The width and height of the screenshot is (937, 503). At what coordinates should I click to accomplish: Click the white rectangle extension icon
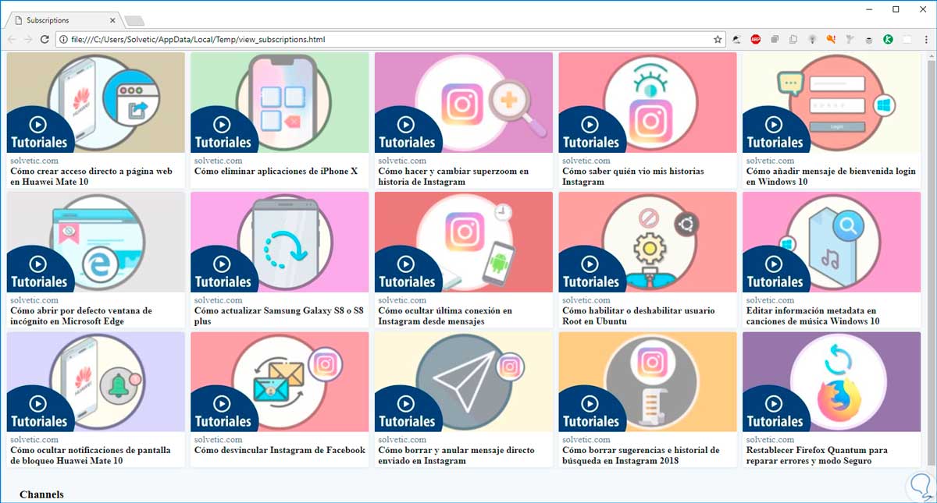[x=907, y=39]
